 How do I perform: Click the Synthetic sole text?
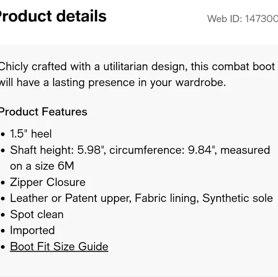238,198
